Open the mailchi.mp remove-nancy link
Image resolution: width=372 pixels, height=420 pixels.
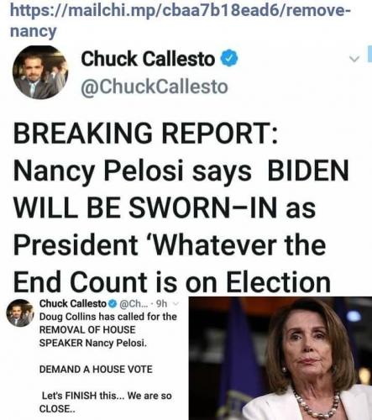180,20
